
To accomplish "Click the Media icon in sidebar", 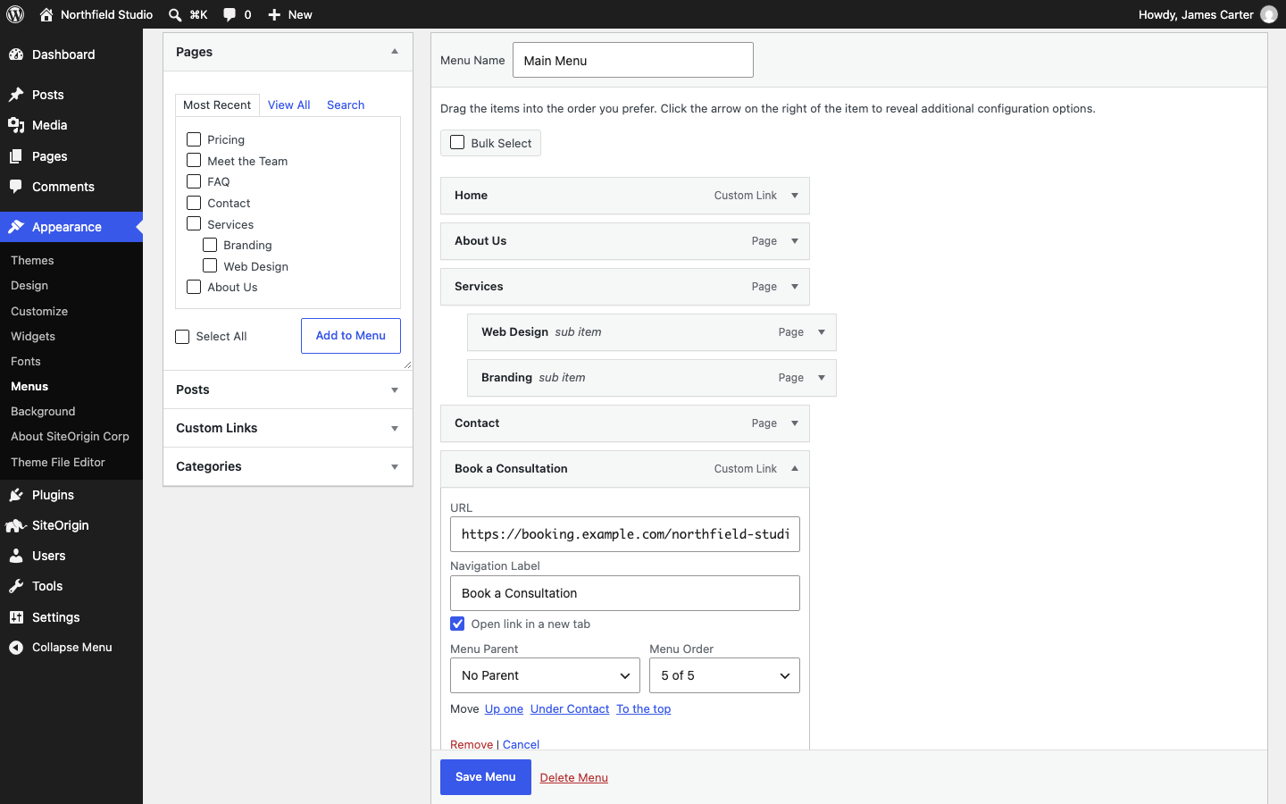I will pos(16,125).
